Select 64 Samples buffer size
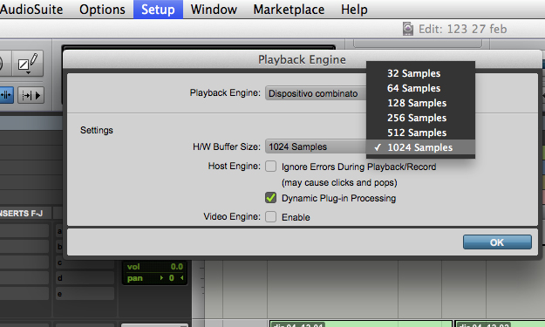Screen dimensions: 545x327 (420, 88)
